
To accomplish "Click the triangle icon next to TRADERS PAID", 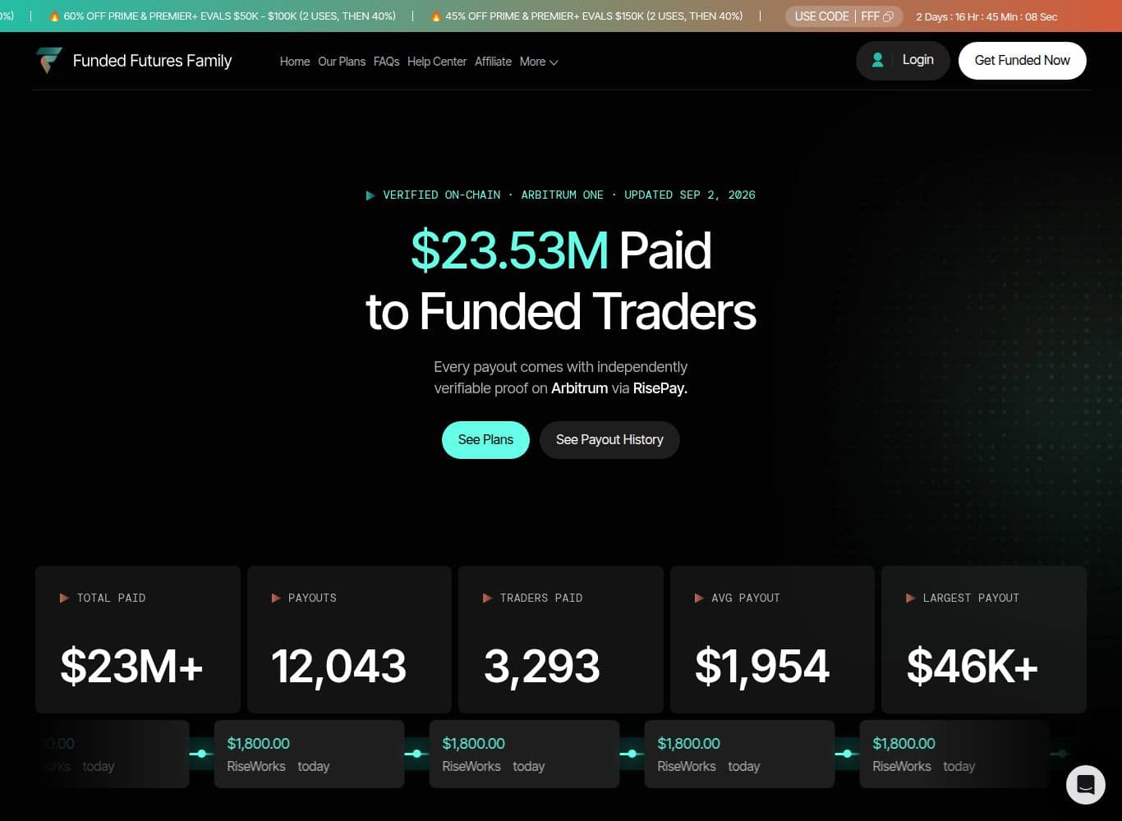I will coord(487,599).
